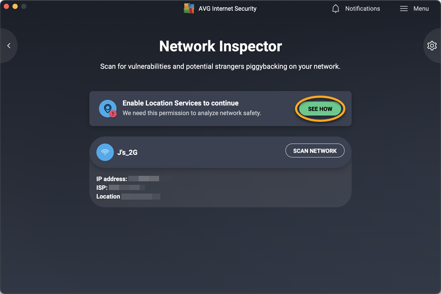The height and width of the screenshot is (294, 441).
Task: Click the Location label in network card
Action: click(108, 196)
